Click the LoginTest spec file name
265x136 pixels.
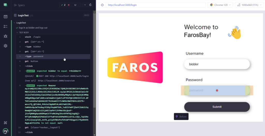point(23,15)
